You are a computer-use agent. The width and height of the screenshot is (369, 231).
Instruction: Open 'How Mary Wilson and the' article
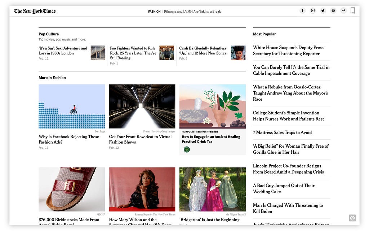(140, 222)
